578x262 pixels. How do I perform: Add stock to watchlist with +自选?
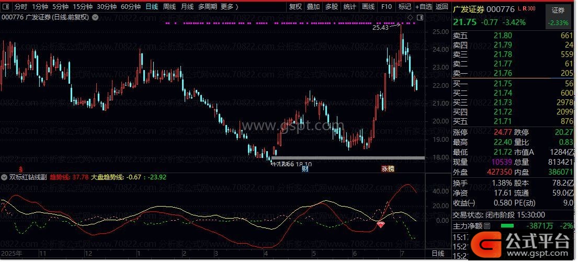pyautogui.click(x=424, y=6)
